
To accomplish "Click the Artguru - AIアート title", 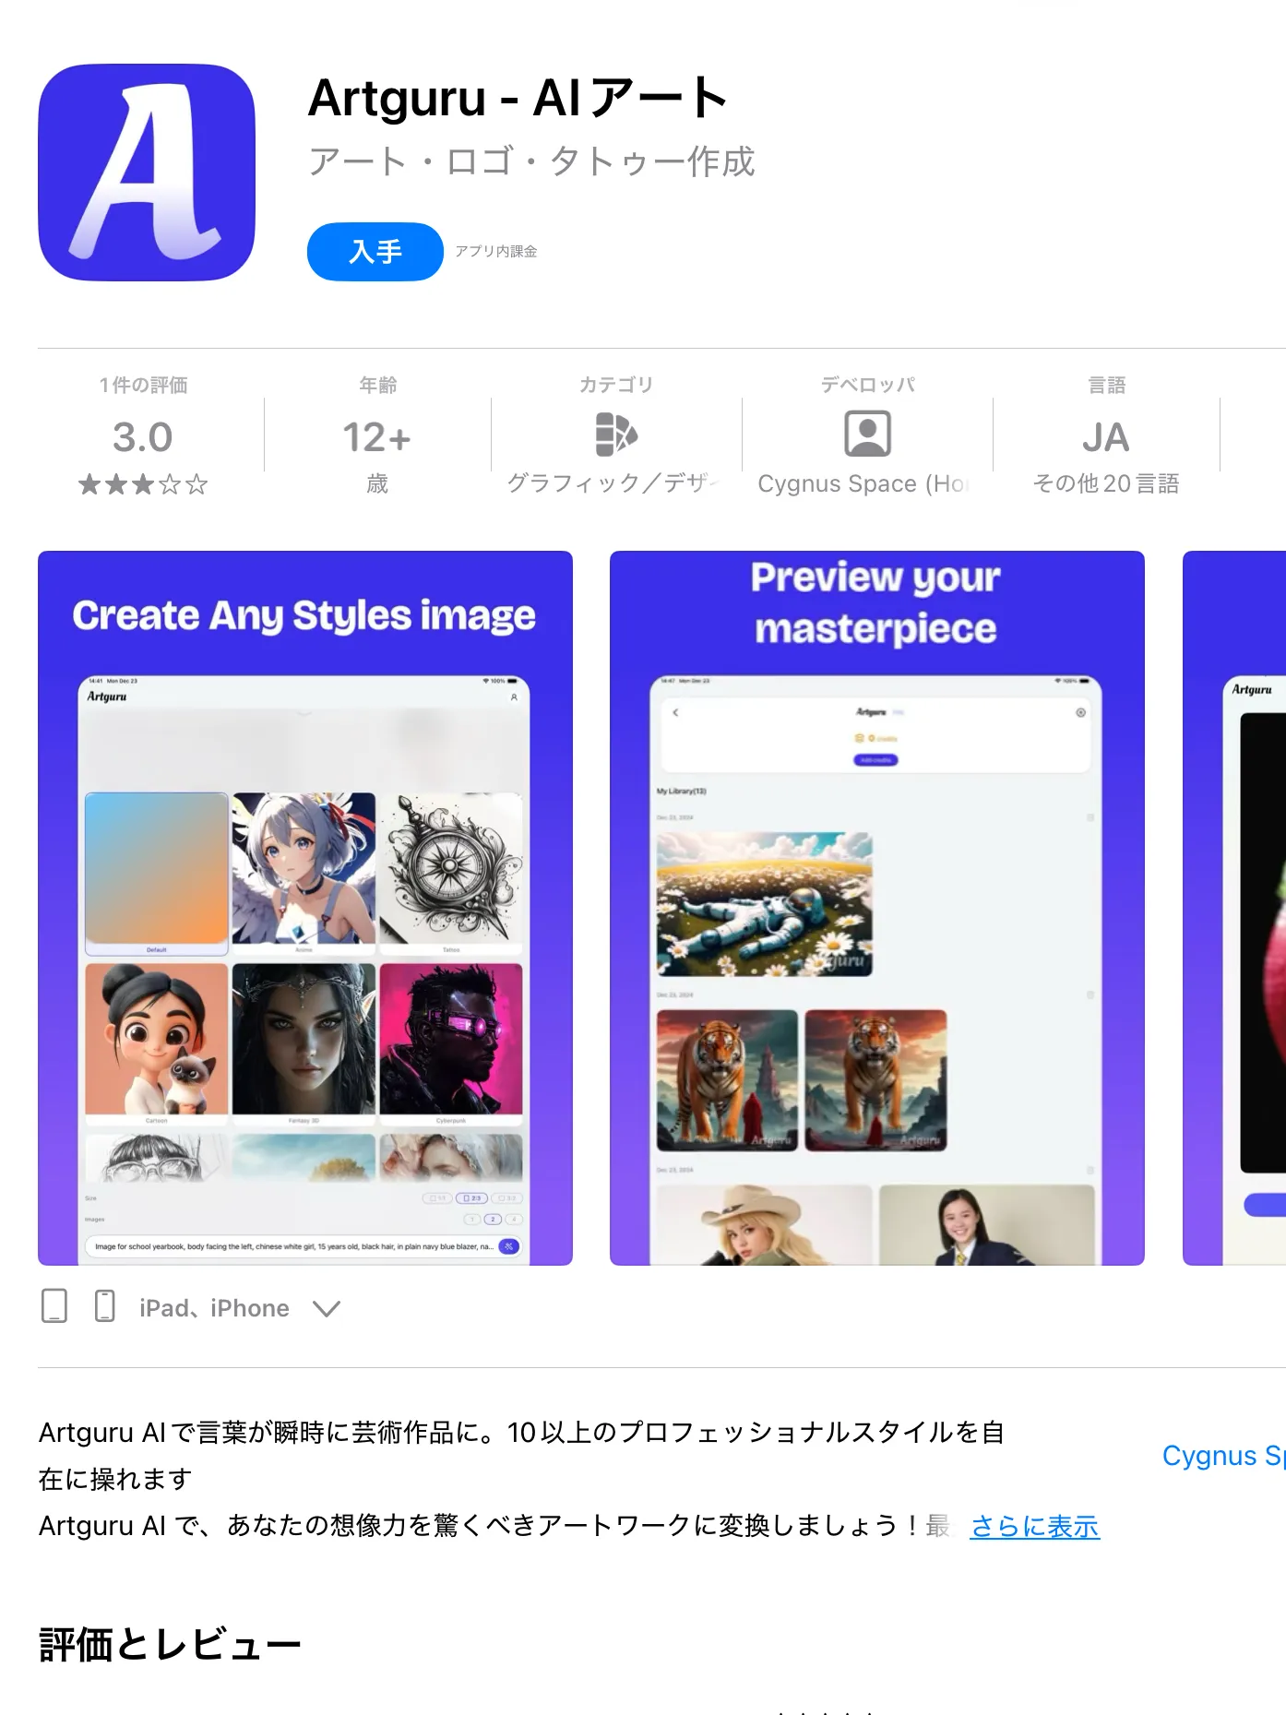I will click(518, 98).
